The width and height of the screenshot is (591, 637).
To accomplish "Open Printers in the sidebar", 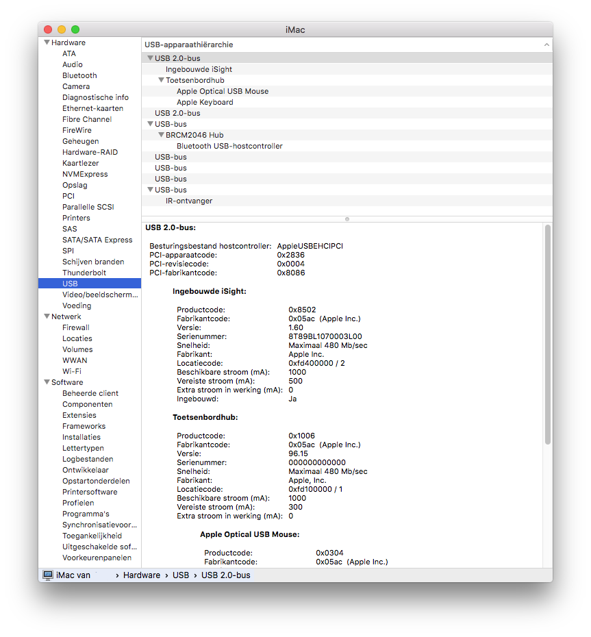I will pos(76,218).
